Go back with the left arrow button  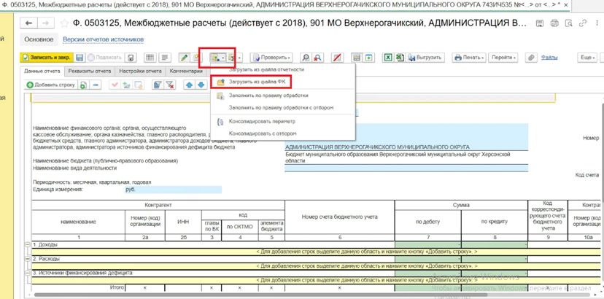28,23
